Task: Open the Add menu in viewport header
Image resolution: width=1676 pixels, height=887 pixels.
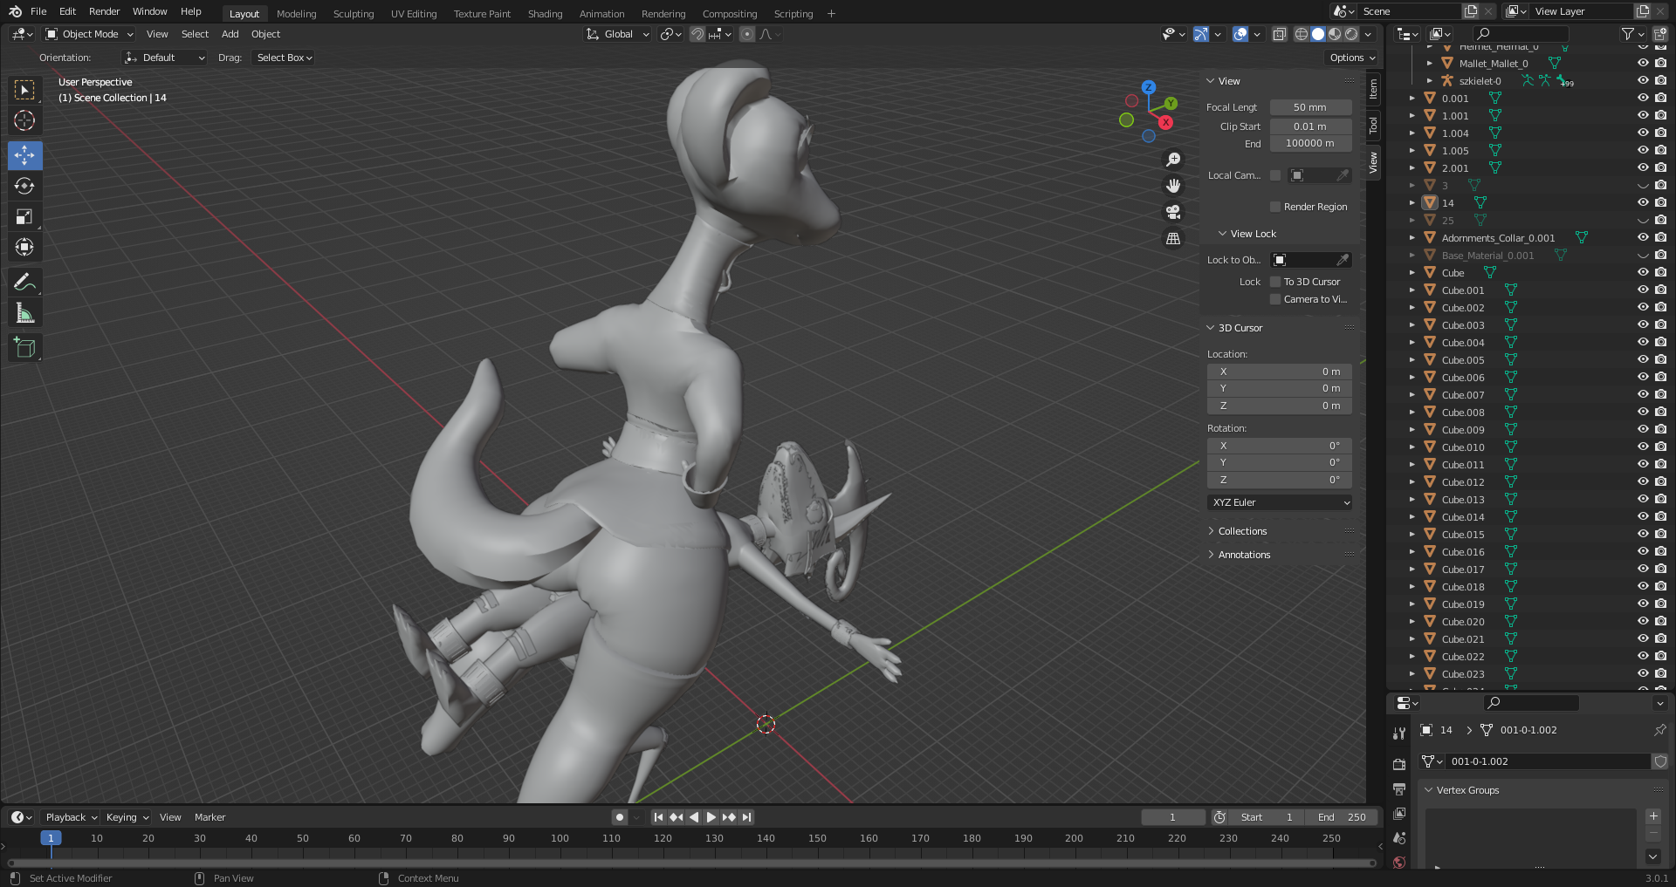Action: tap(230, 34)
